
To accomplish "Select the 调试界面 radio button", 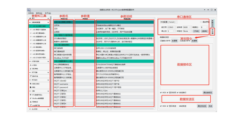I will 201,22.
